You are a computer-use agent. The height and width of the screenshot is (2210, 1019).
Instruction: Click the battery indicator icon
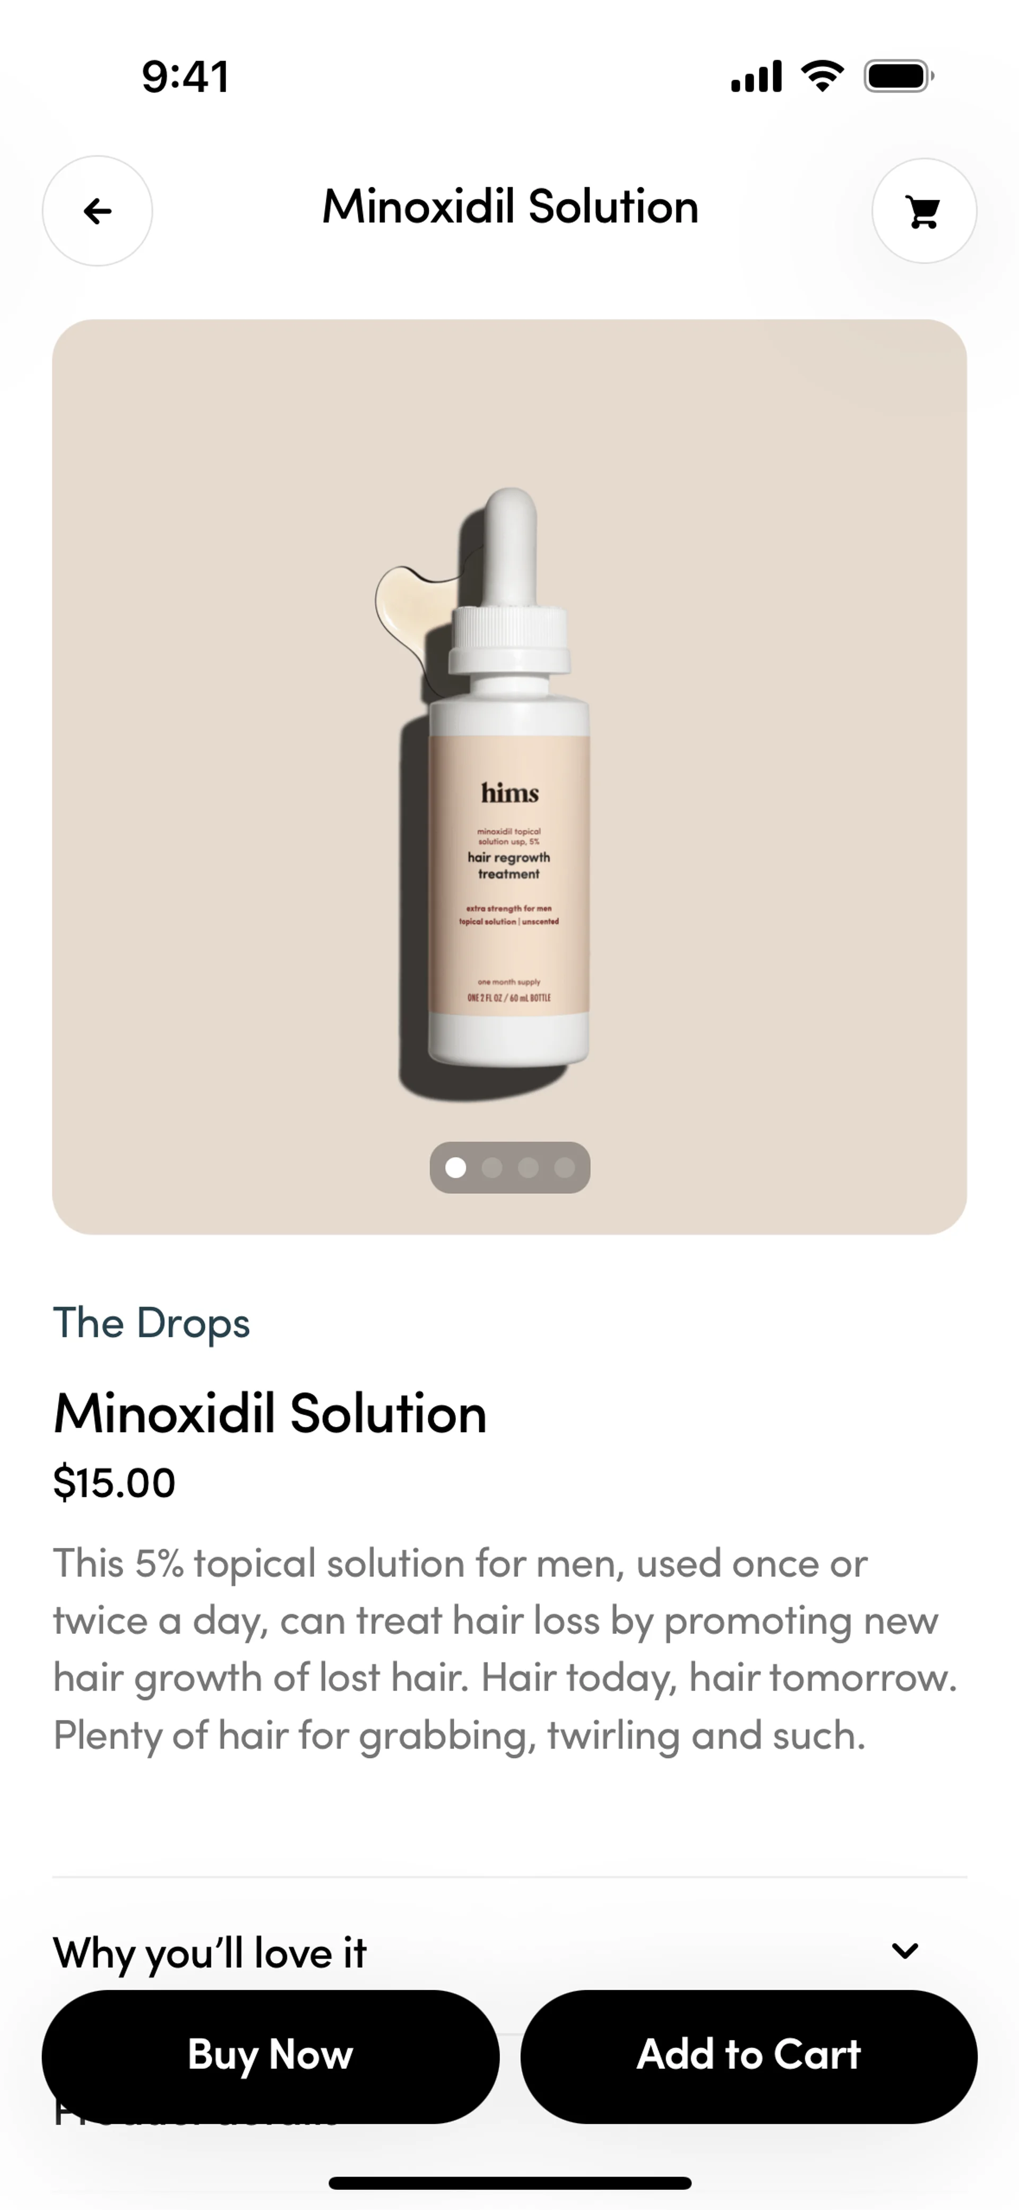click(x=898, y=76)
